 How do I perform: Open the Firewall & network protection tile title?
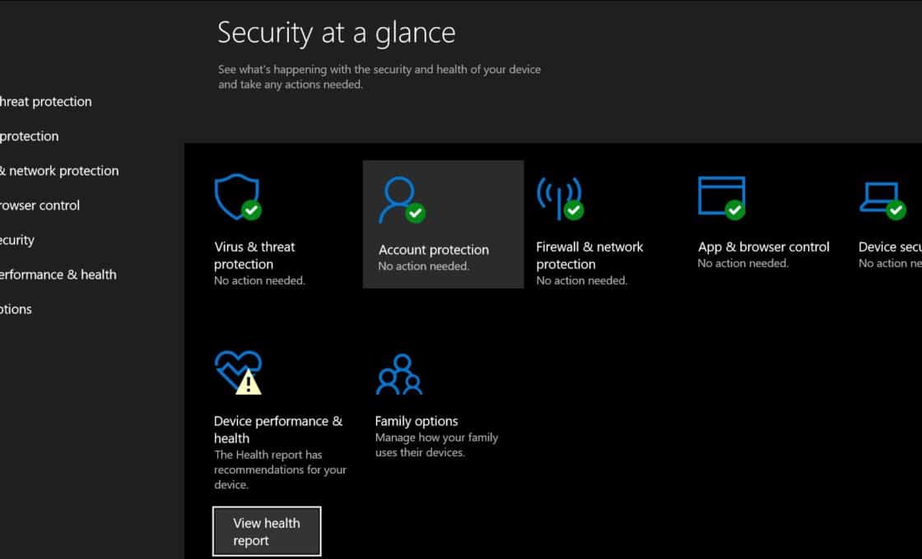click(x=589, y=255)
